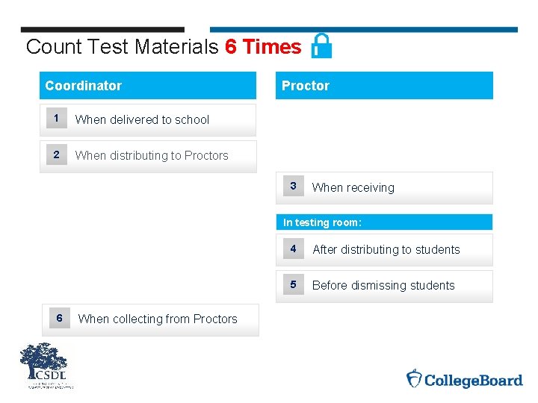Screen dimensions: 538x403
Task: Click 'When delivered to school' step
Action: click(142, 119)
